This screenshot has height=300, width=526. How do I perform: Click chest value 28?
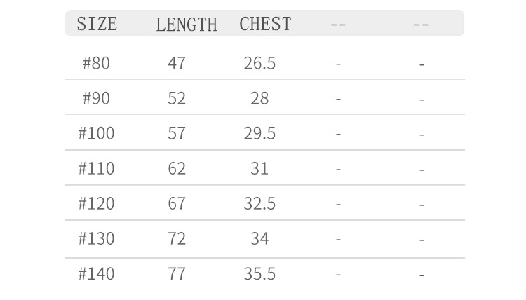point(259,98)
